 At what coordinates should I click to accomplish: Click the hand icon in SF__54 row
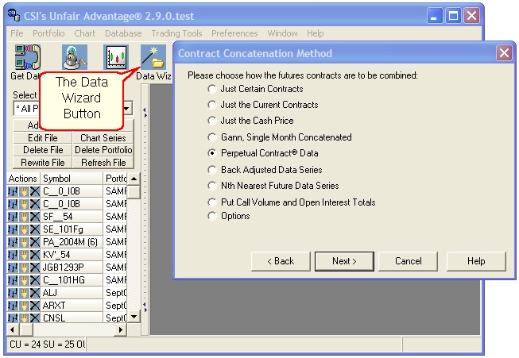tap(24, 217)
